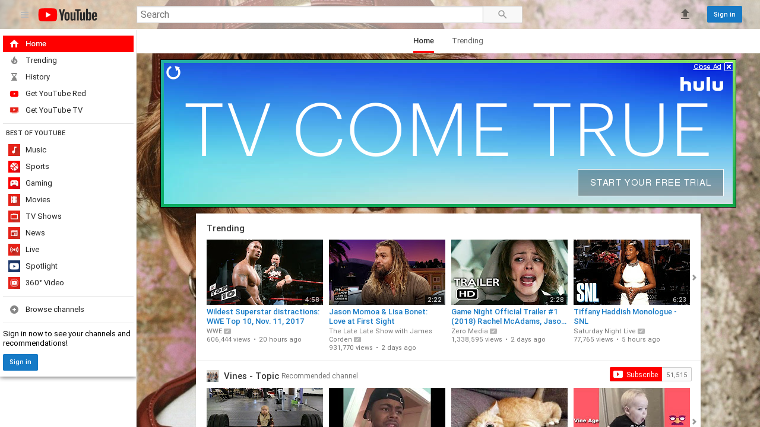Open History in sidebar
The height and width of the screenshot is (427, 760).
[68, 77]
